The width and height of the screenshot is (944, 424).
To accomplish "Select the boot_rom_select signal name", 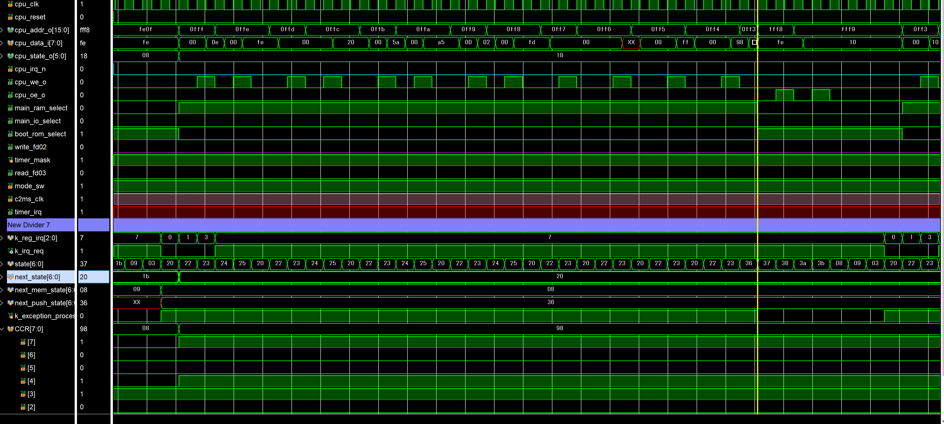I will point(40,134).
